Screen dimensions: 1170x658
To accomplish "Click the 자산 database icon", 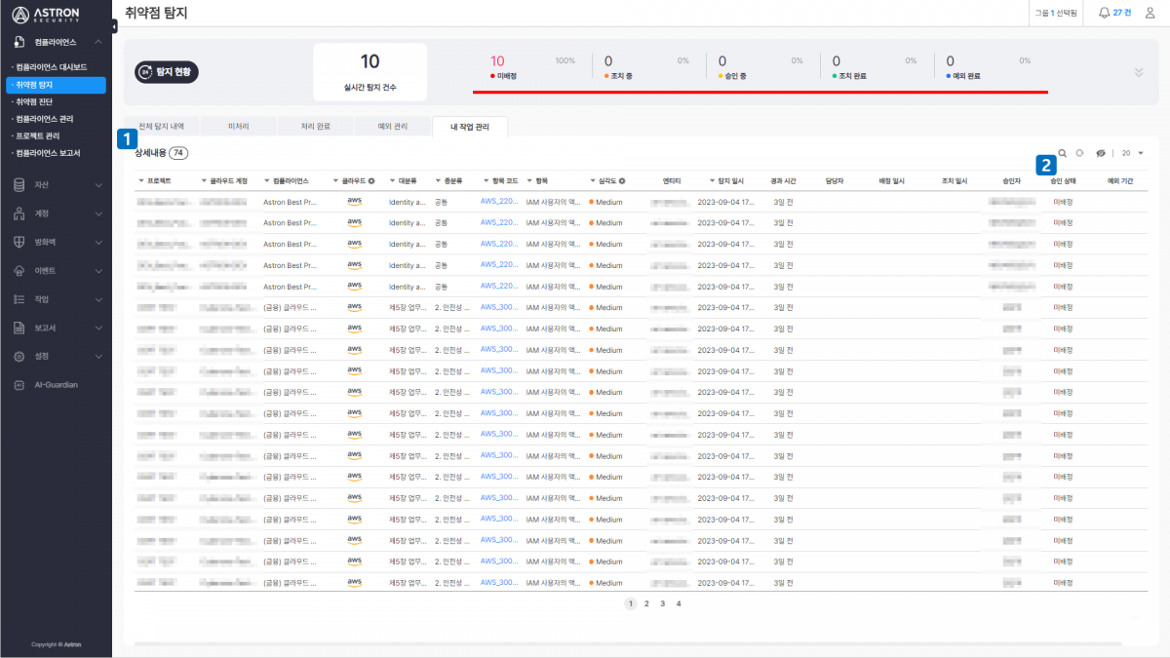I will 19,184.
